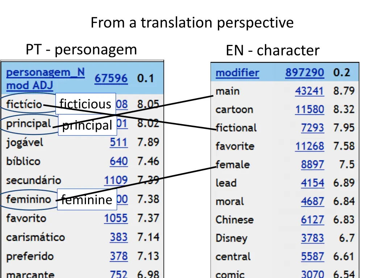371x278 pixels.
Task: Click the 5587 link beside central
Action: point(312,257)
